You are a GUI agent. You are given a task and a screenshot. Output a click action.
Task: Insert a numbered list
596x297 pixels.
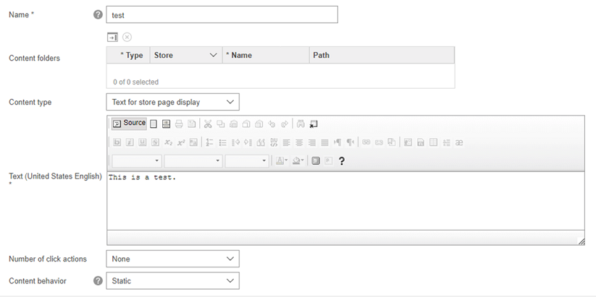[x=209, y=142]
